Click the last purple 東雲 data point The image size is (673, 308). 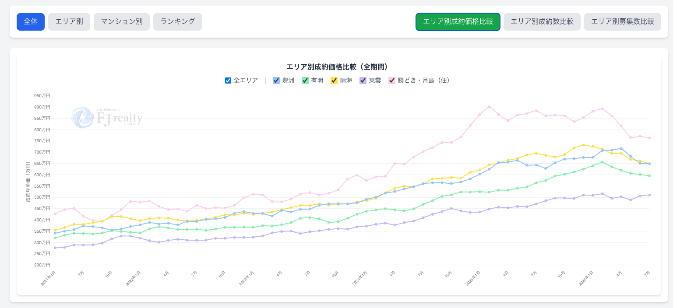coord(649,195)
